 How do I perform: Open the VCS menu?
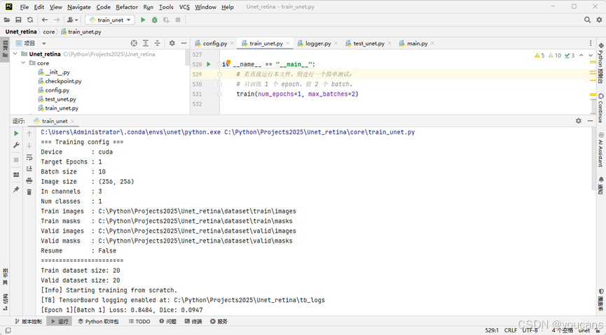184,7
